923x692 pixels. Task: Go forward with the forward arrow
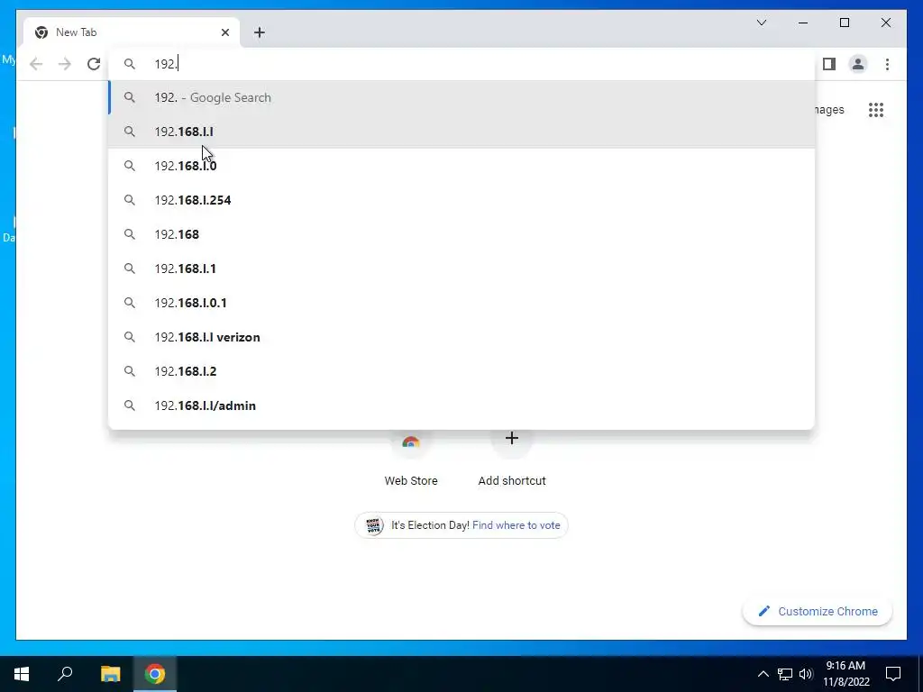pyautogui.click(x=65, y=64)
